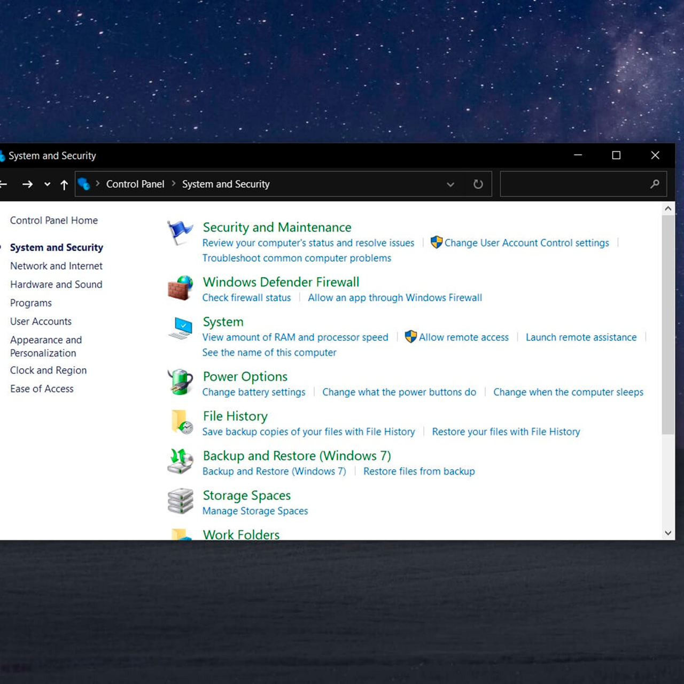The width and height of the screenshot is (684, 684).
Task: Click the forward navigation arrow
Action: (x=27, y=184)
